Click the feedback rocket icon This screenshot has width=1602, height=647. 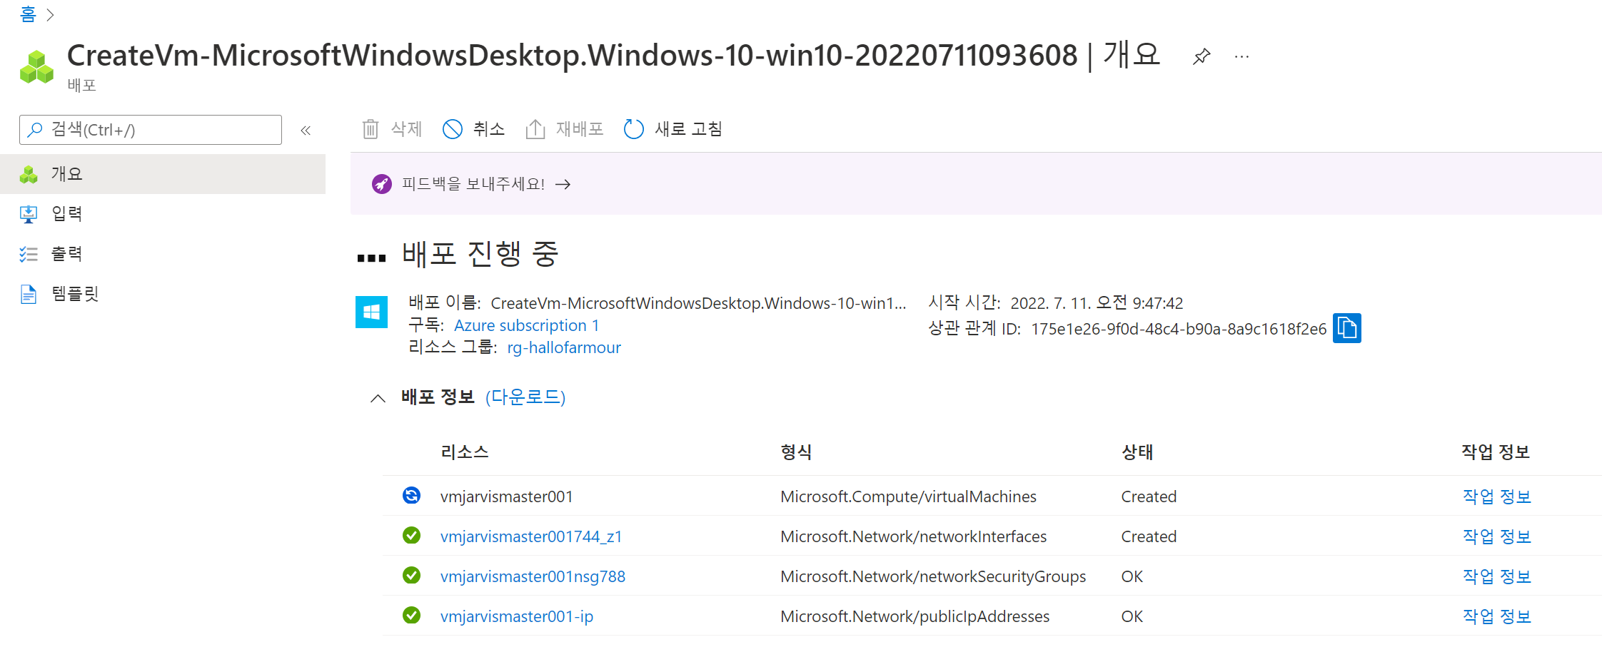(x=382, y=184)
